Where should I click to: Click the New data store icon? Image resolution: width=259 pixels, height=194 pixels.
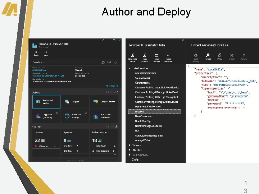pos(133,55)
